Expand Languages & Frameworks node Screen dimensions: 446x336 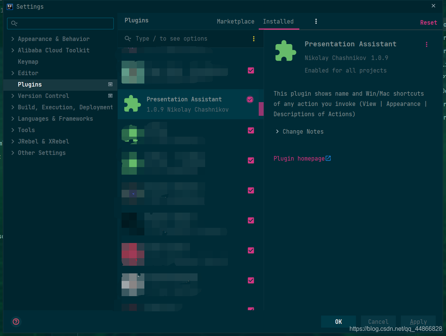(x=13, y=118)
